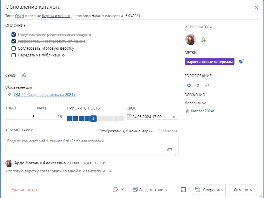Open the calendar icon for deadline
The height and width of the screenshot is (198, 264).
click(129, 117)
